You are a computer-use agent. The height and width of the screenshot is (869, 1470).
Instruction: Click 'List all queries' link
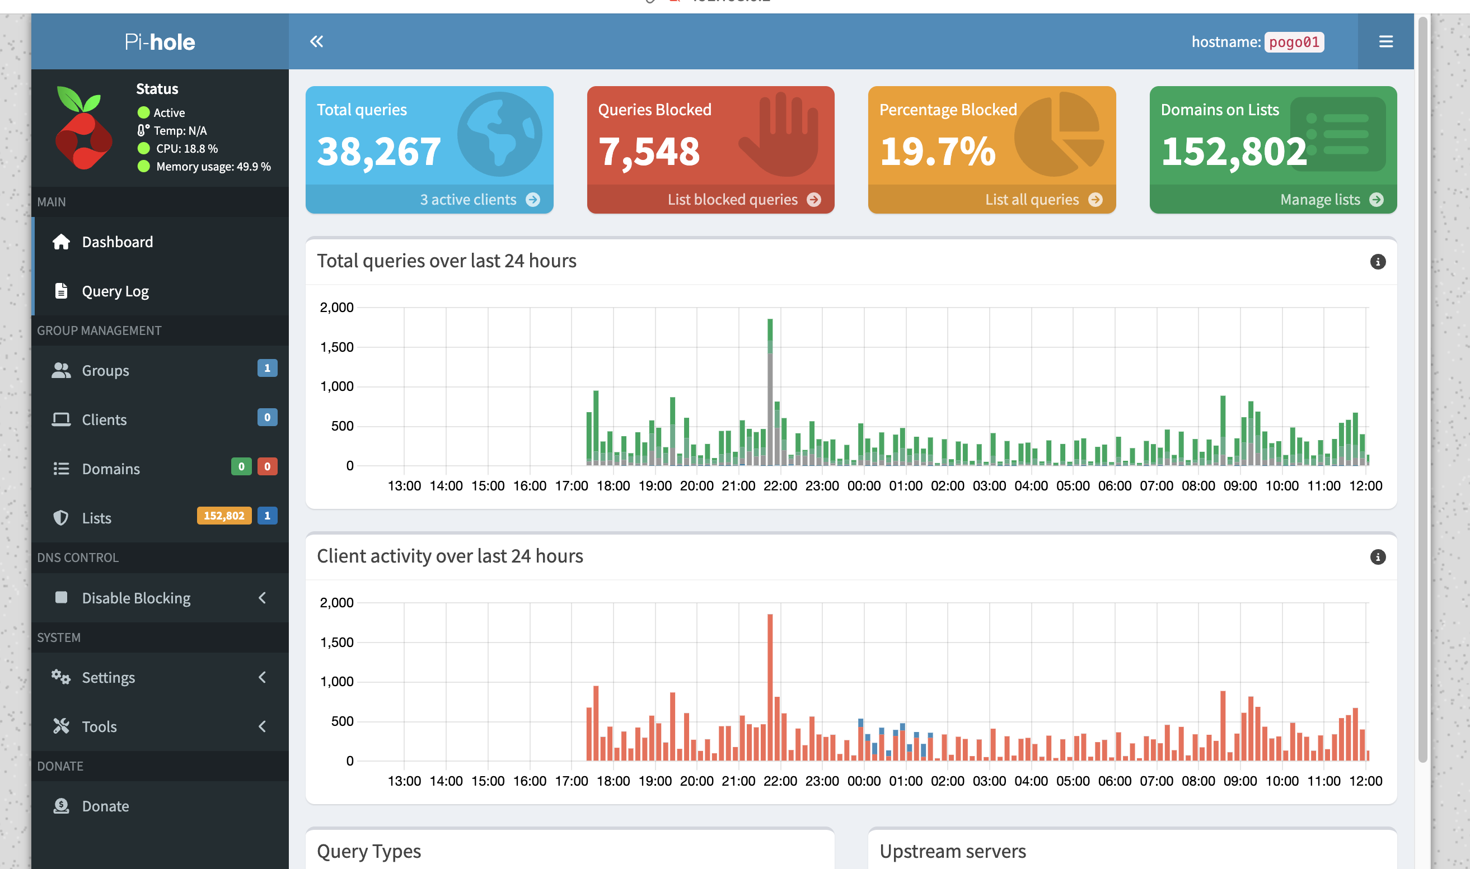pos(1032,200)
